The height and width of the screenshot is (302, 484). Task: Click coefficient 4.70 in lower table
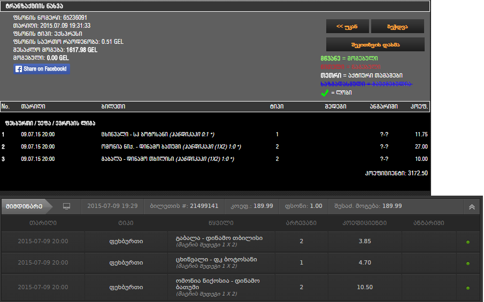365,262
